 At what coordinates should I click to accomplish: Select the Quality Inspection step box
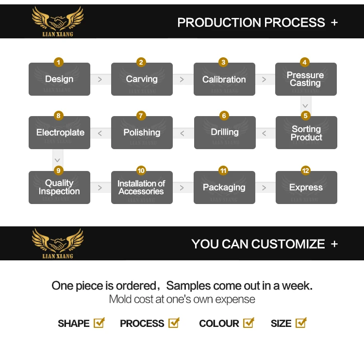pyautogui.click(x=59, y=187)
